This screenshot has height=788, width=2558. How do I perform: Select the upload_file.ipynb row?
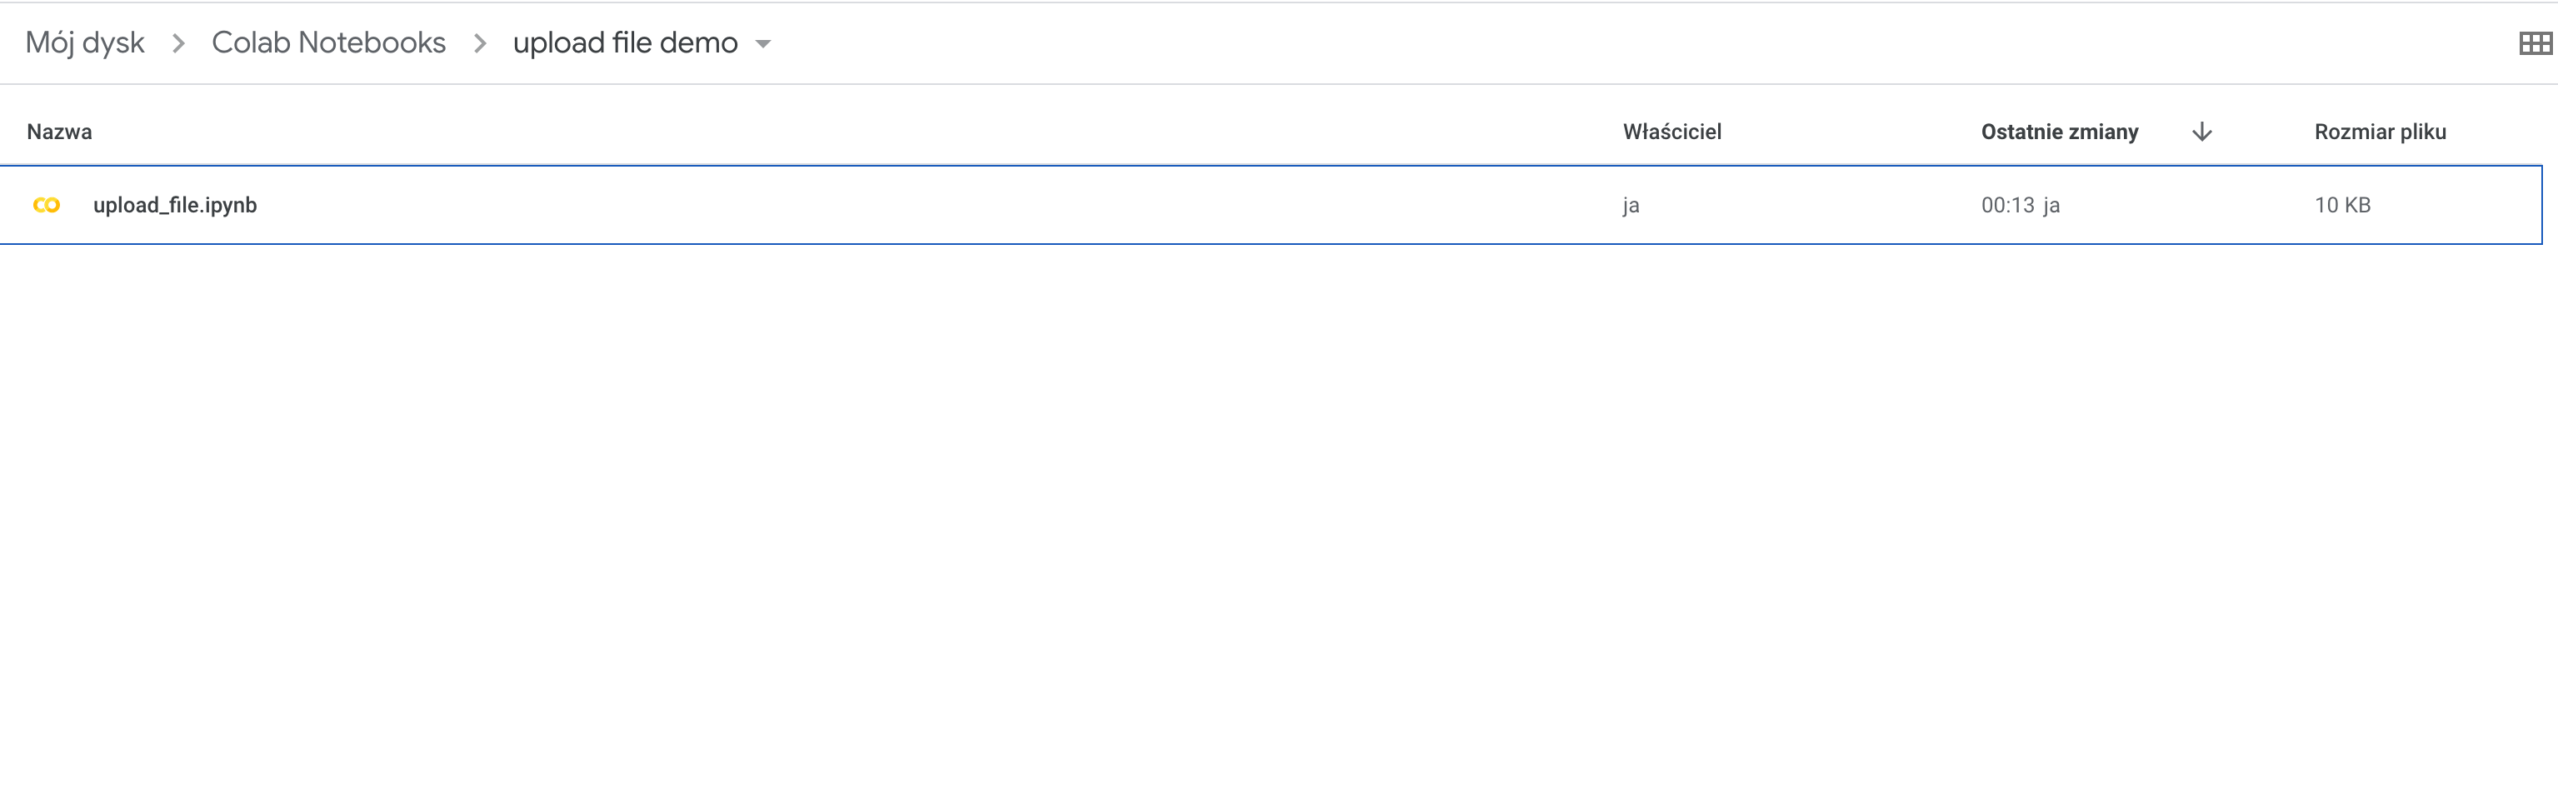pyautogui.click(x=1270, y=204)
